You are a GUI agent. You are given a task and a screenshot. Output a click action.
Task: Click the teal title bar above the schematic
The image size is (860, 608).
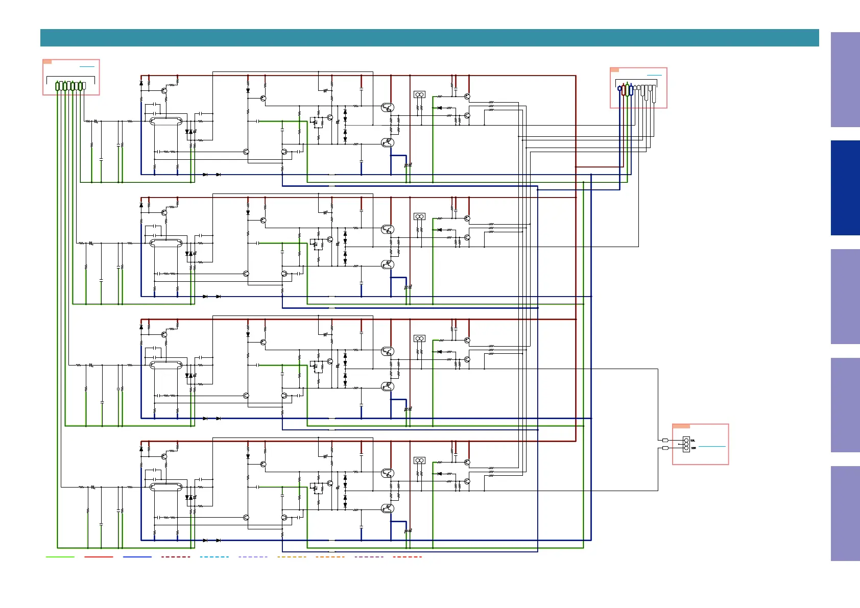[429, 38]
